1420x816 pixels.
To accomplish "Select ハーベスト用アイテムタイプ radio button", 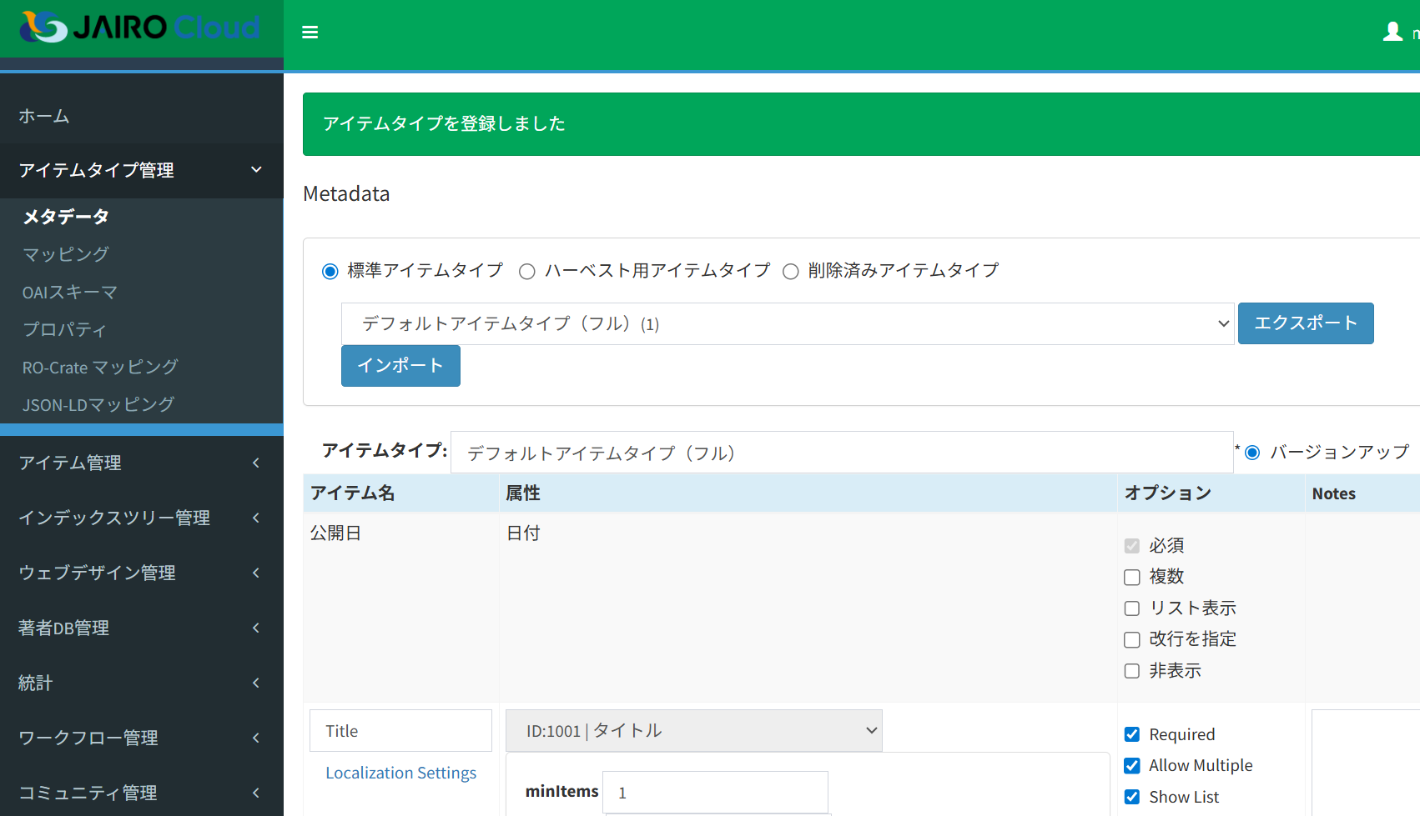I will click(526, 272).
